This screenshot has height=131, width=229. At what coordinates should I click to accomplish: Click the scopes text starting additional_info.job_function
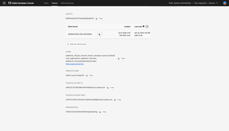(x=90, y=58)
